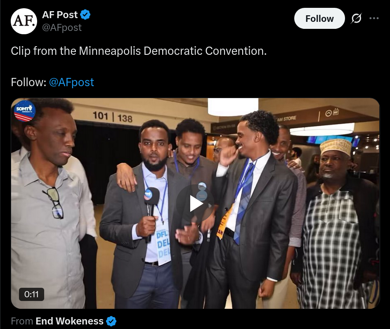Screen dimensions: 390x329
Task: Open the three-dot more options menu
Action: 374,19
